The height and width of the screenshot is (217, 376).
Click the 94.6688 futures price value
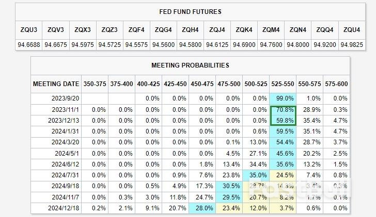coord(29,45)
